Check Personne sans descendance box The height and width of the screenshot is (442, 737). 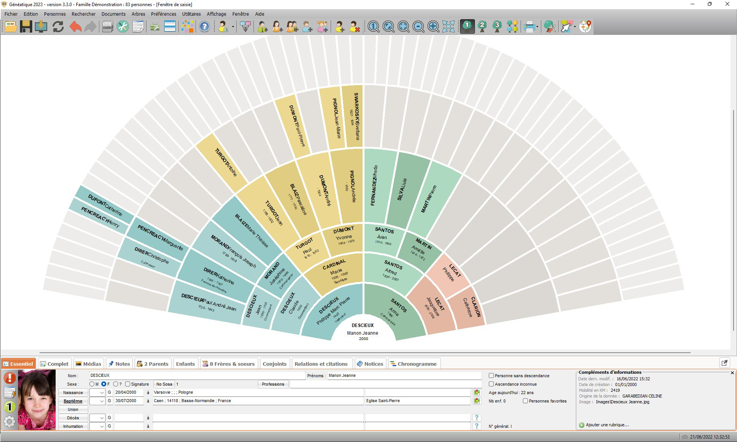point(491,376)
